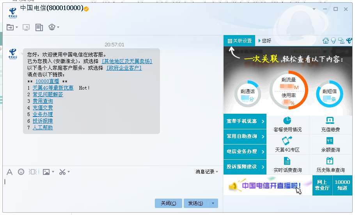Open the 业务办理 link

[x=43, y=114]
